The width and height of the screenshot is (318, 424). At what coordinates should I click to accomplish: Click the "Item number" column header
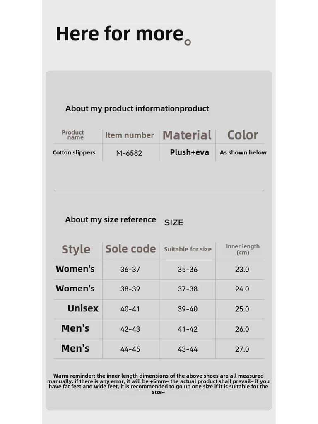[130, 135]
